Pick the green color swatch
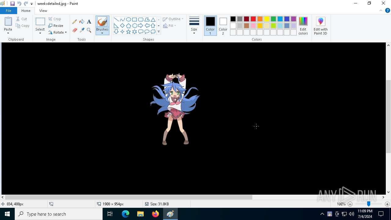Screen dimensions: 391x220 click(273, 19)
